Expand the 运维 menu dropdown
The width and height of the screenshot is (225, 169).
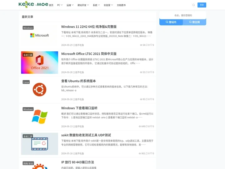coord(70,5)
